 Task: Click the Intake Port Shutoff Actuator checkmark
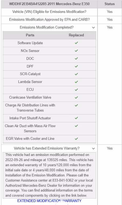(x=76, y=118)
